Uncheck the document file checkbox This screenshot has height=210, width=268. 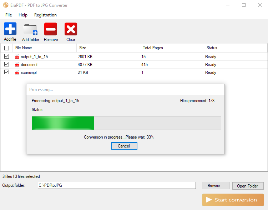click(7, 64)
